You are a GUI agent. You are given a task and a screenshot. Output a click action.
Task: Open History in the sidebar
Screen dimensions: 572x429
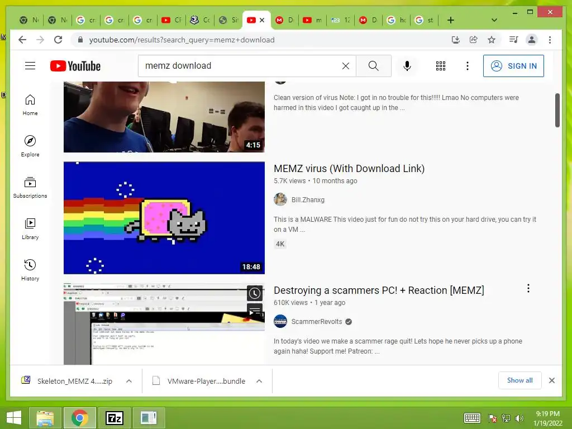coord(30,270)
